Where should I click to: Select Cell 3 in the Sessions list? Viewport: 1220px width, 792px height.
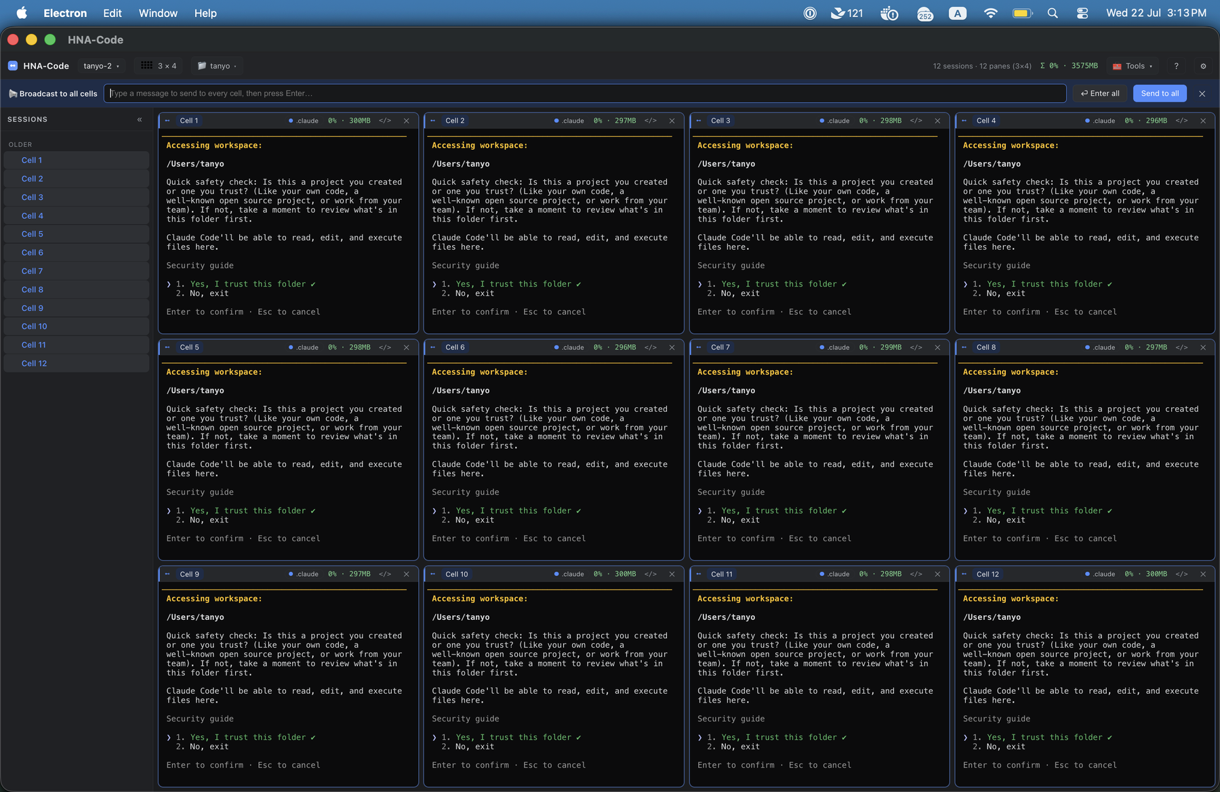tap(77, 197)
